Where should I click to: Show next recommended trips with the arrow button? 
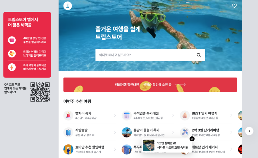click(249, 131)
